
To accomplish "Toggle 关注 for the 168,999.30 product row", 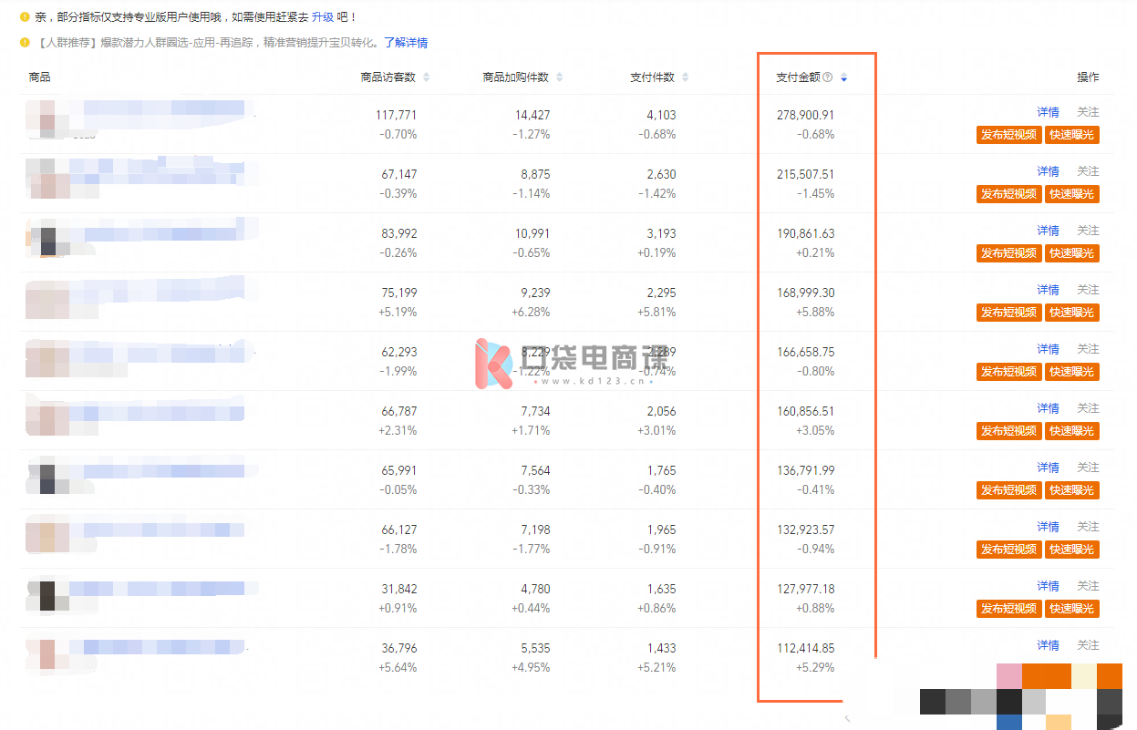I will click(x=1088, y=290).
